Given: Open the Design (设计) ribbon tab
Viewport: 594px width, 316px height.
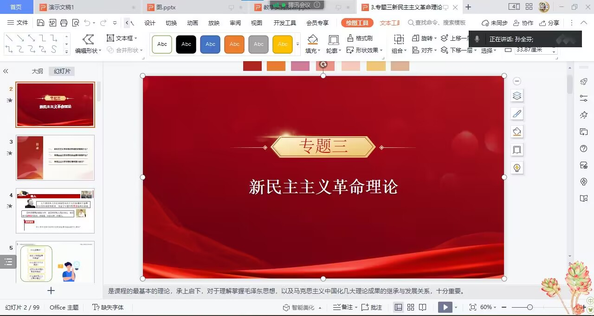Looking at the screenshot, I should coord(150,23).
